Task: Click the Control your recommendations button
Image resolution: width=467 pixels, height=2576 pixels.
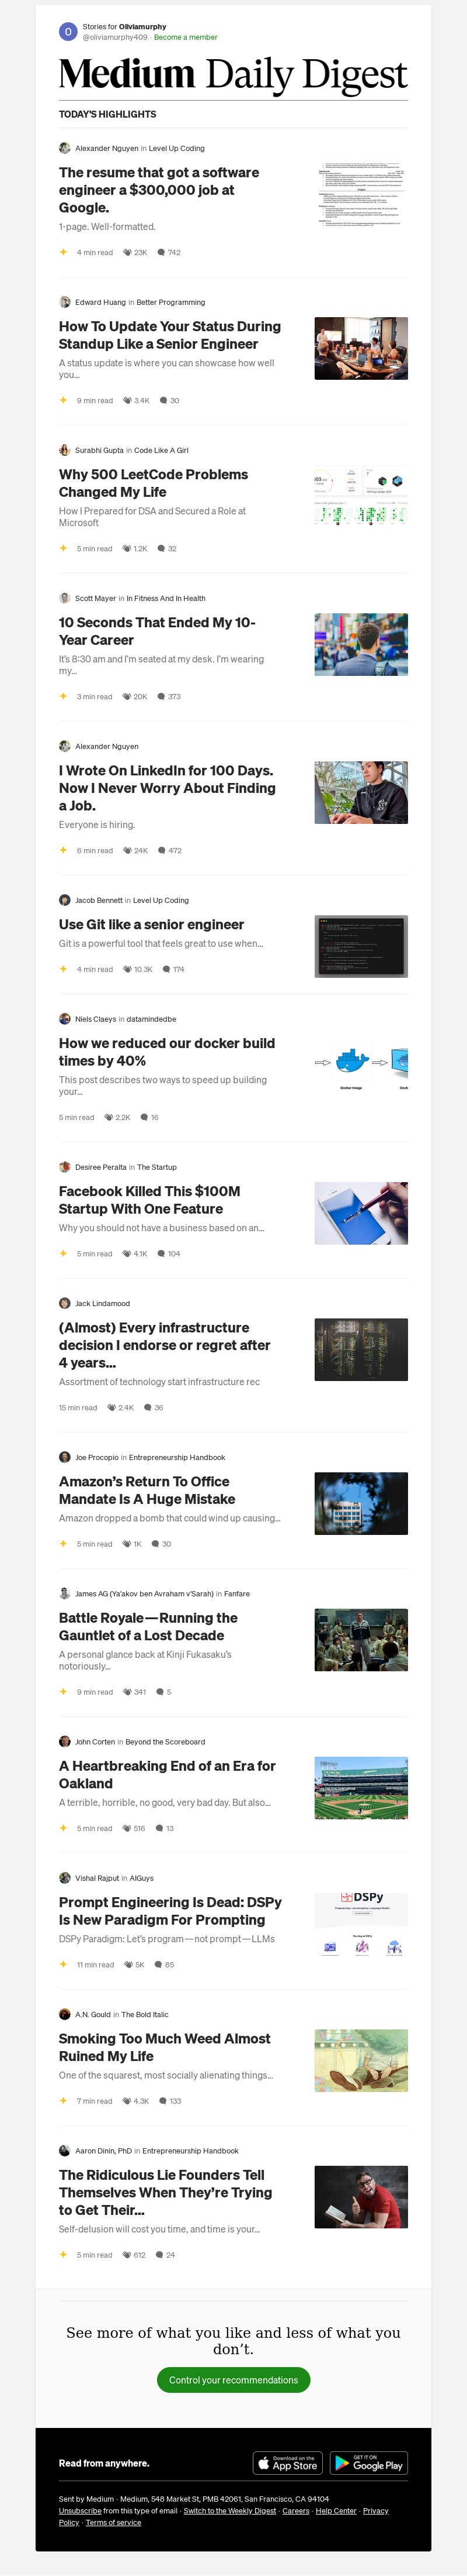Action: (233, 2380)
